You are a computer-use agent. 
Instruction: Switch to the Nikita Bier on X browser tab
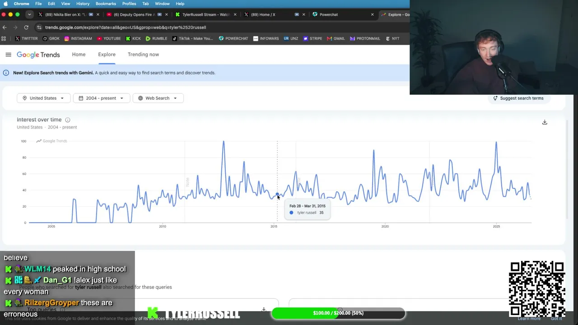[65, 14]
